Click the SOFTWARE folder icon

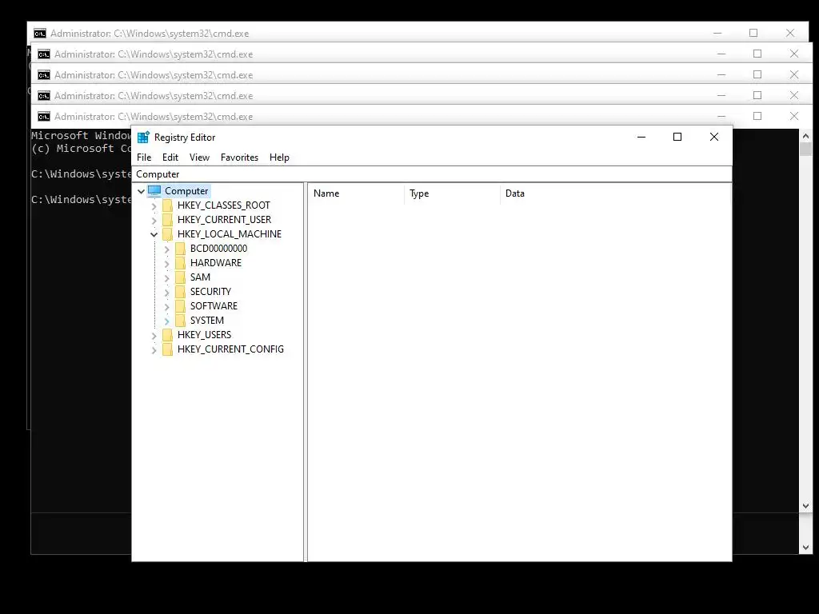tap(180, 306)
